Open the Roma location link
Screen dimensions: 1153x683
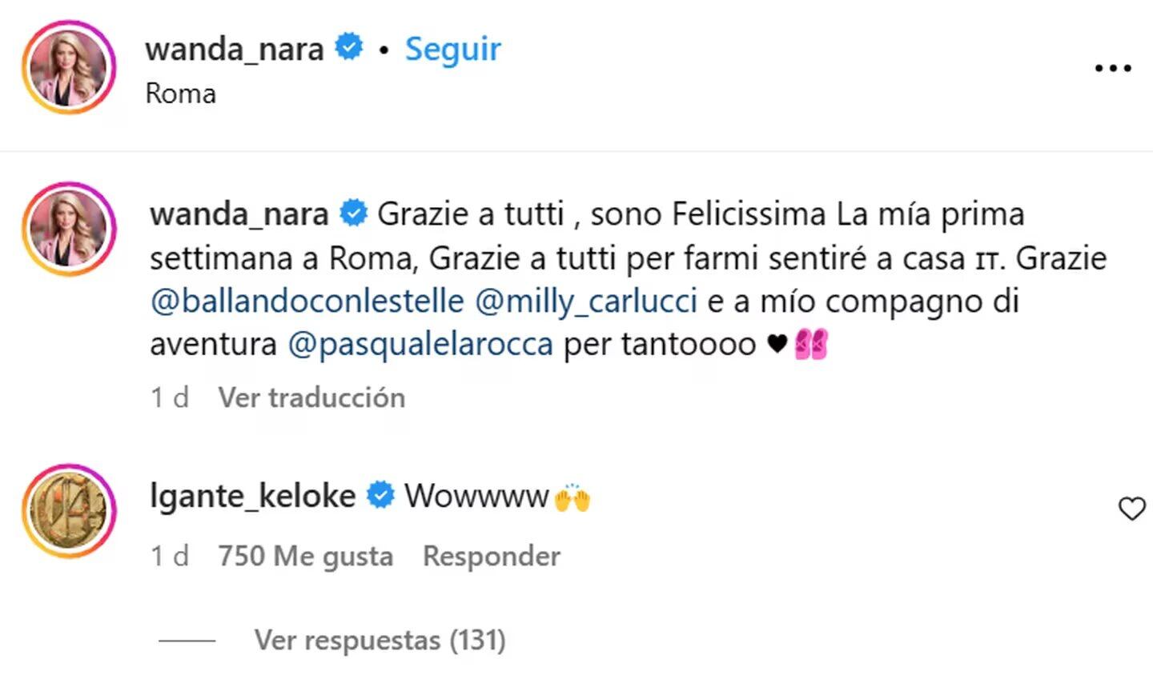click(x=180, y=94)
